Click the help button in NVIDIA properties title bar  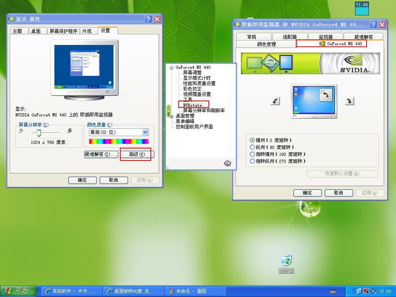point(373,24)
